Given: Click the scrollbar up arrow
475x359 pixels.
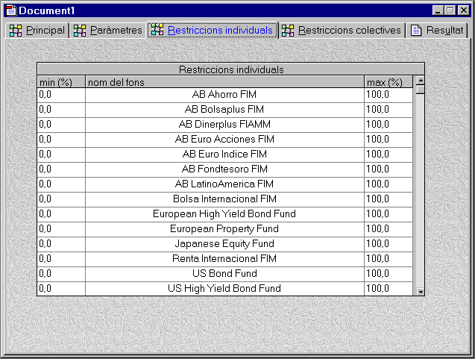Looking at the screenshot, I should coord(420,81).
